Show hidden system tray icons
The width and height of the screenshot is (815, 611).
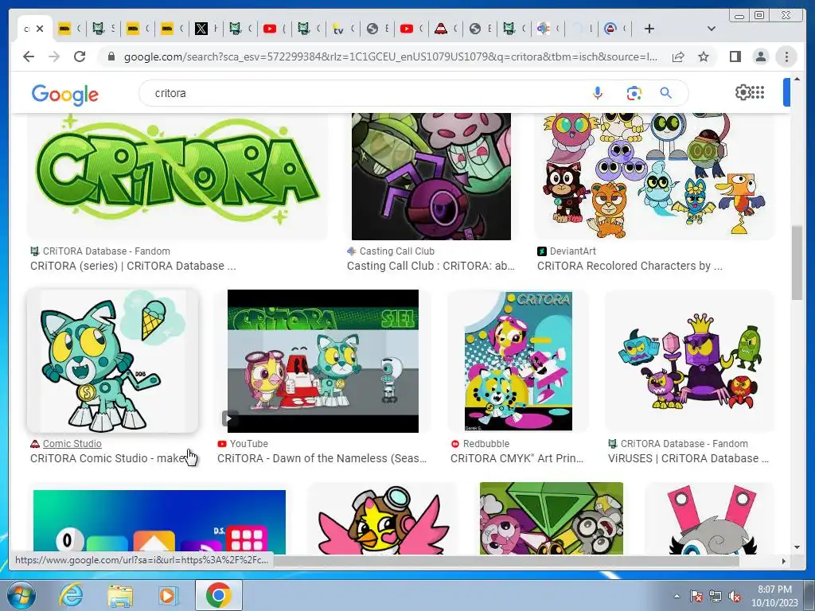(677, 596)
